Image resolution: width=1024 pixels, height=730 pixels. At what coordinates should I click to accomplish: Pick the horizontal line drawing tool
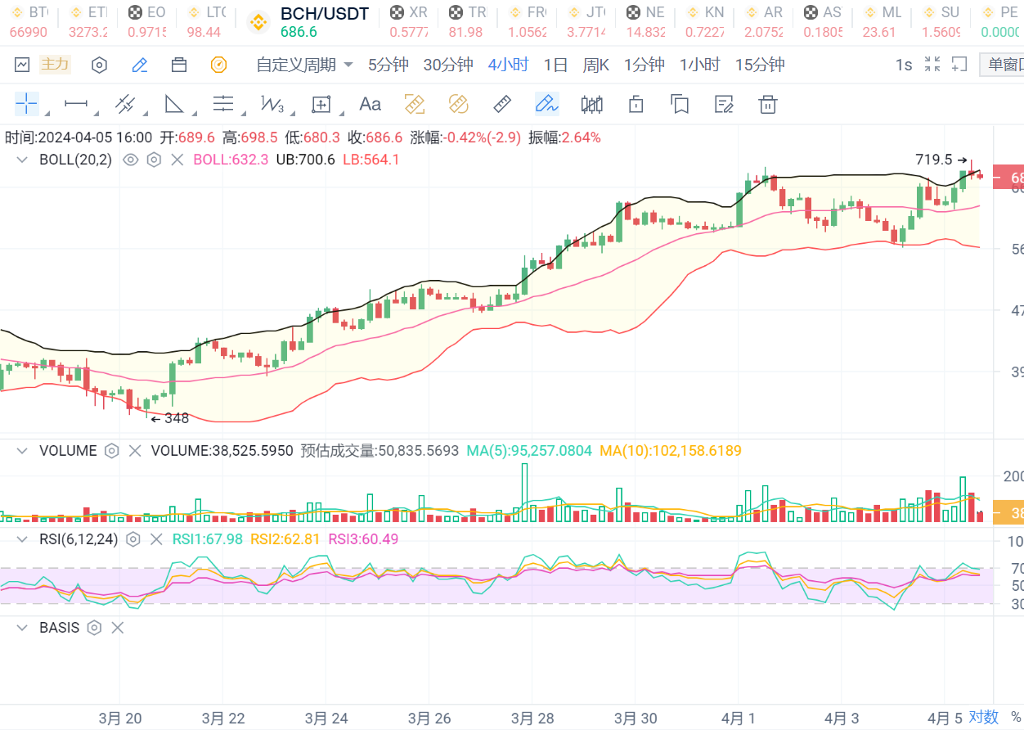pos(76,104)
